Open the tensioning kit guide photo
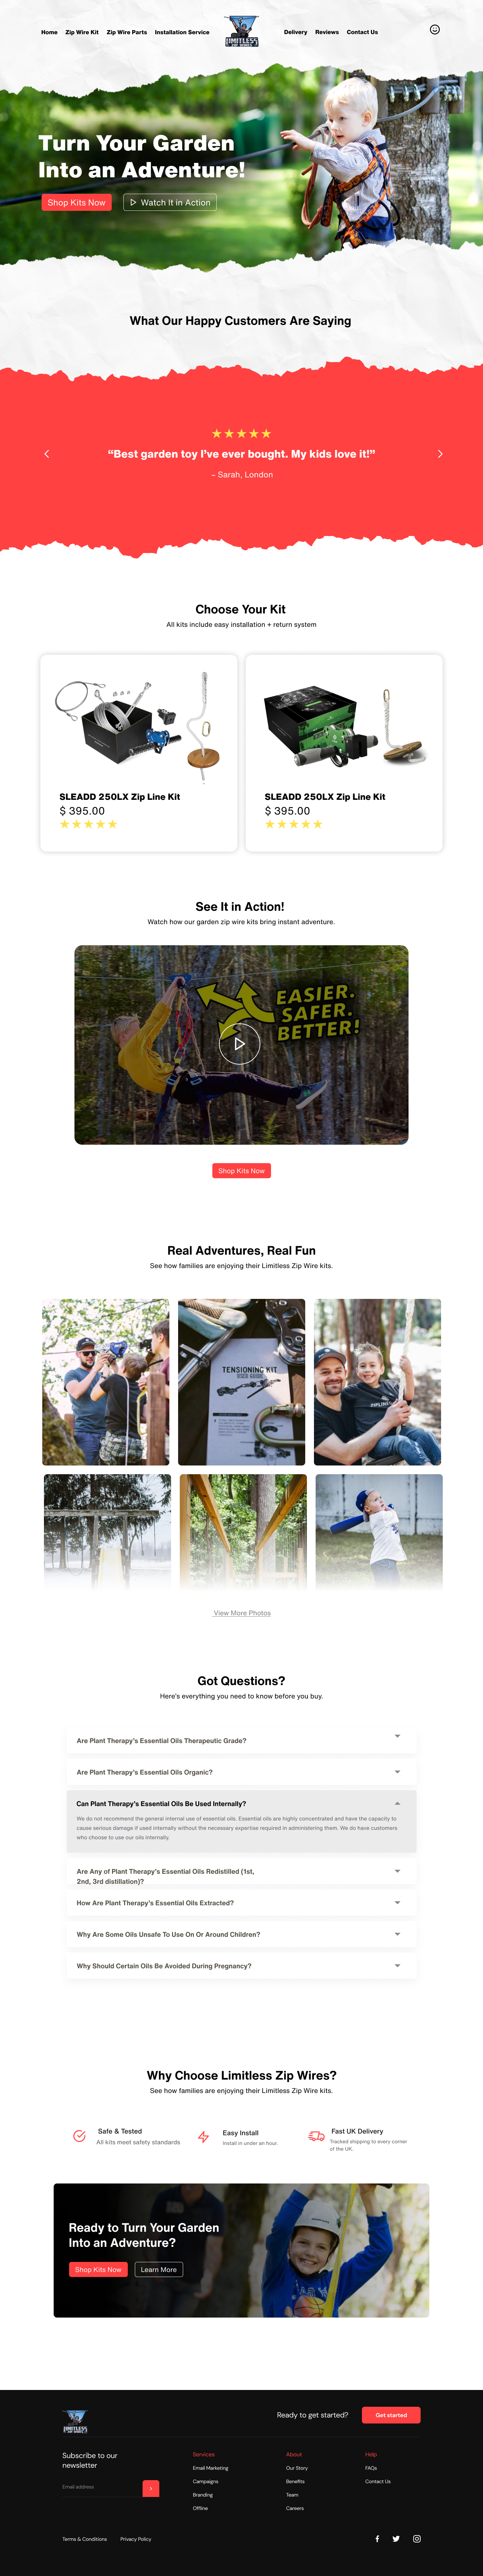The width and height of the screenshot is (483, 2576). (x=241, y=1382)
